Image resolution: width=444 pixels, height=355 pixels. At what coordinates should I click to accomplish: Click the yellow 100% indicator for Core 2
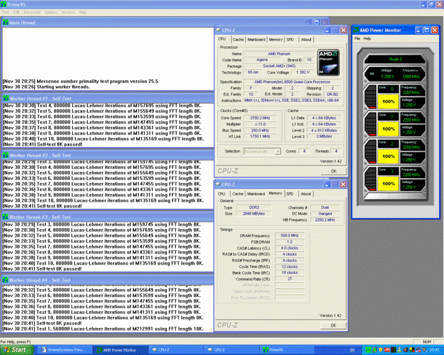tap(388, 156)
